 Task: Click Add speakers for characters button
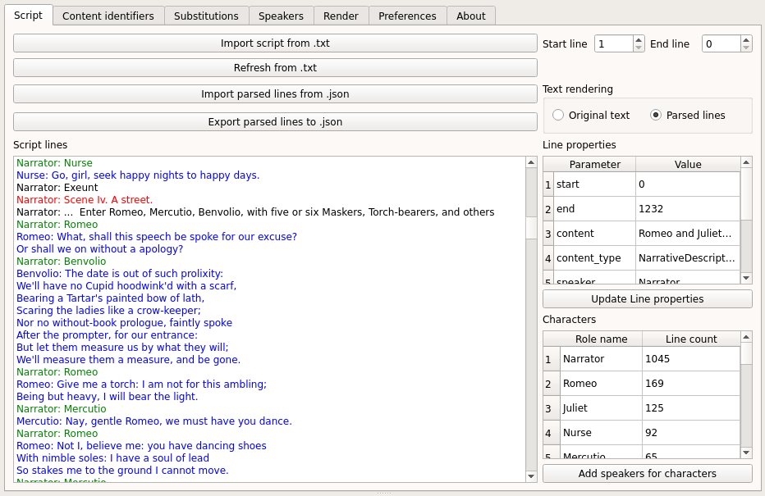coord(648,474)
